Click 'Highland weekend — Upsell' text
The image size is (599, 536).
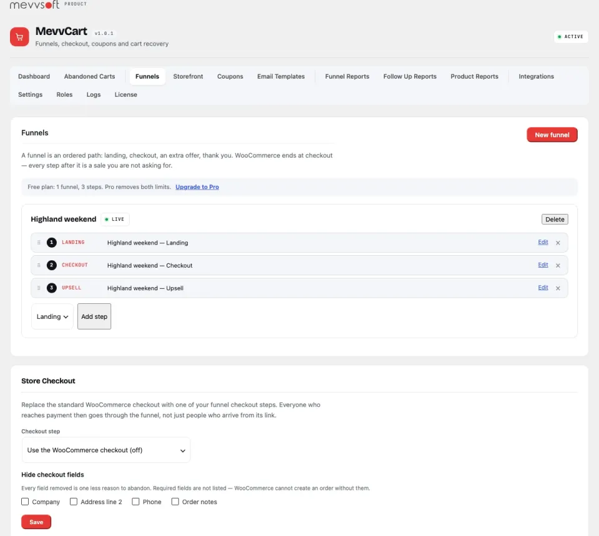145,288
